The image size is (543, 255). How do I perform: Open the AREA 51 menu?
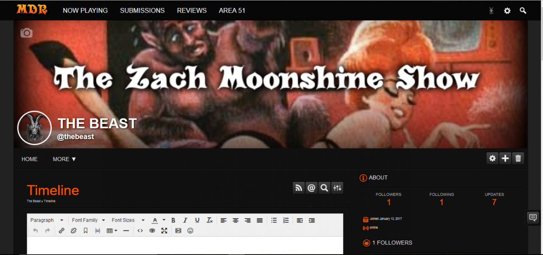point(232,11)
